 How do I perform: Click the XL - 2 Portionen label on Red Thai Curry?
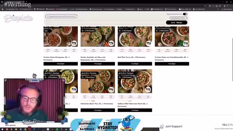[125, 31]
